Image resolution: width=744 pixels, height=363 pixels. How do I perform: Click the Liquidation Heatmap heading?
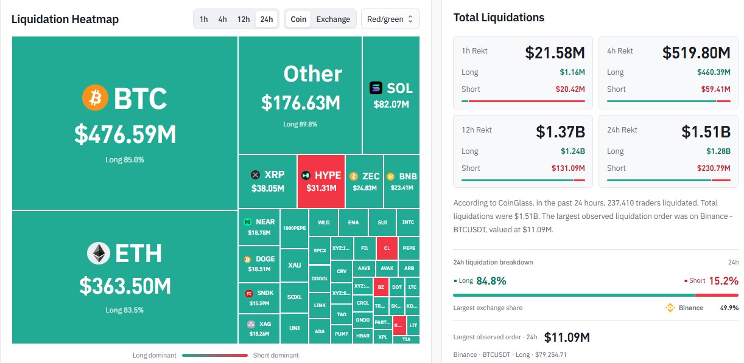pyautogui.click(x=65, y=19)
